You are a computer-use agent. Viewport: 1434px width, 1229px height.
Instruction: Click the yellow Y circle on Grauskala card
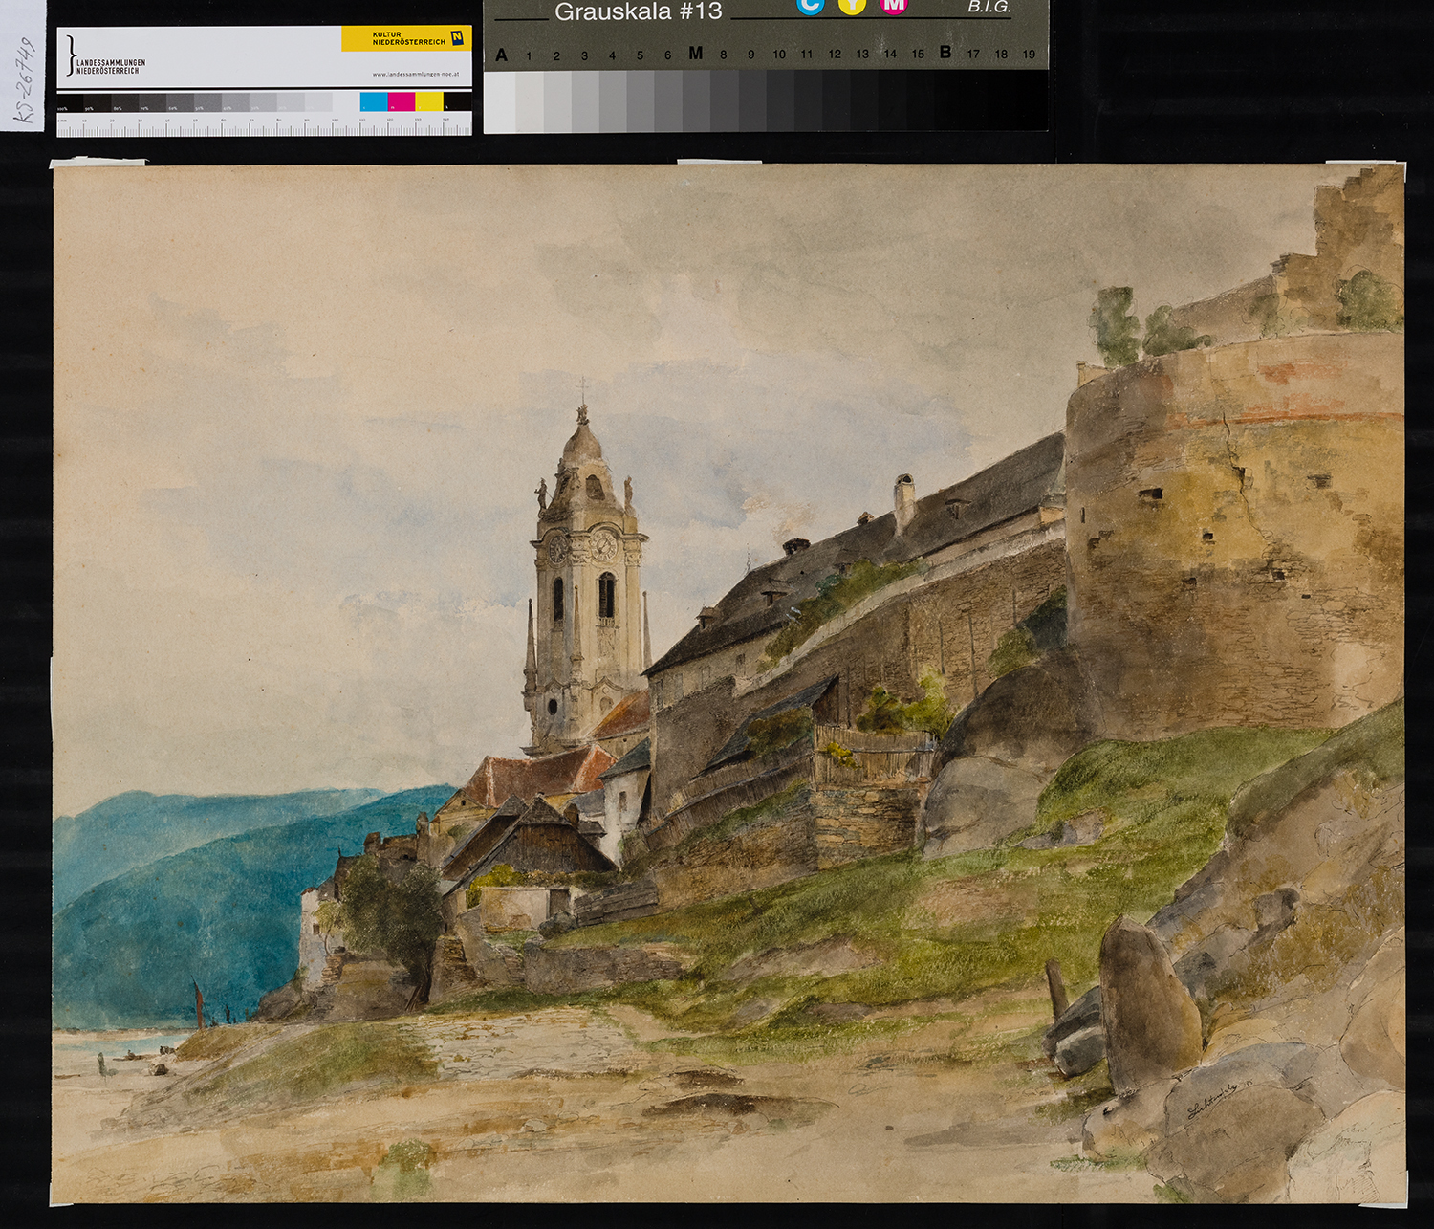[852, 6]
